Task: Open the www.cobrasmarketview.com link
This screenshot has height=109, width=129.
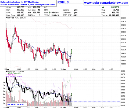Action: click(106, 3)
